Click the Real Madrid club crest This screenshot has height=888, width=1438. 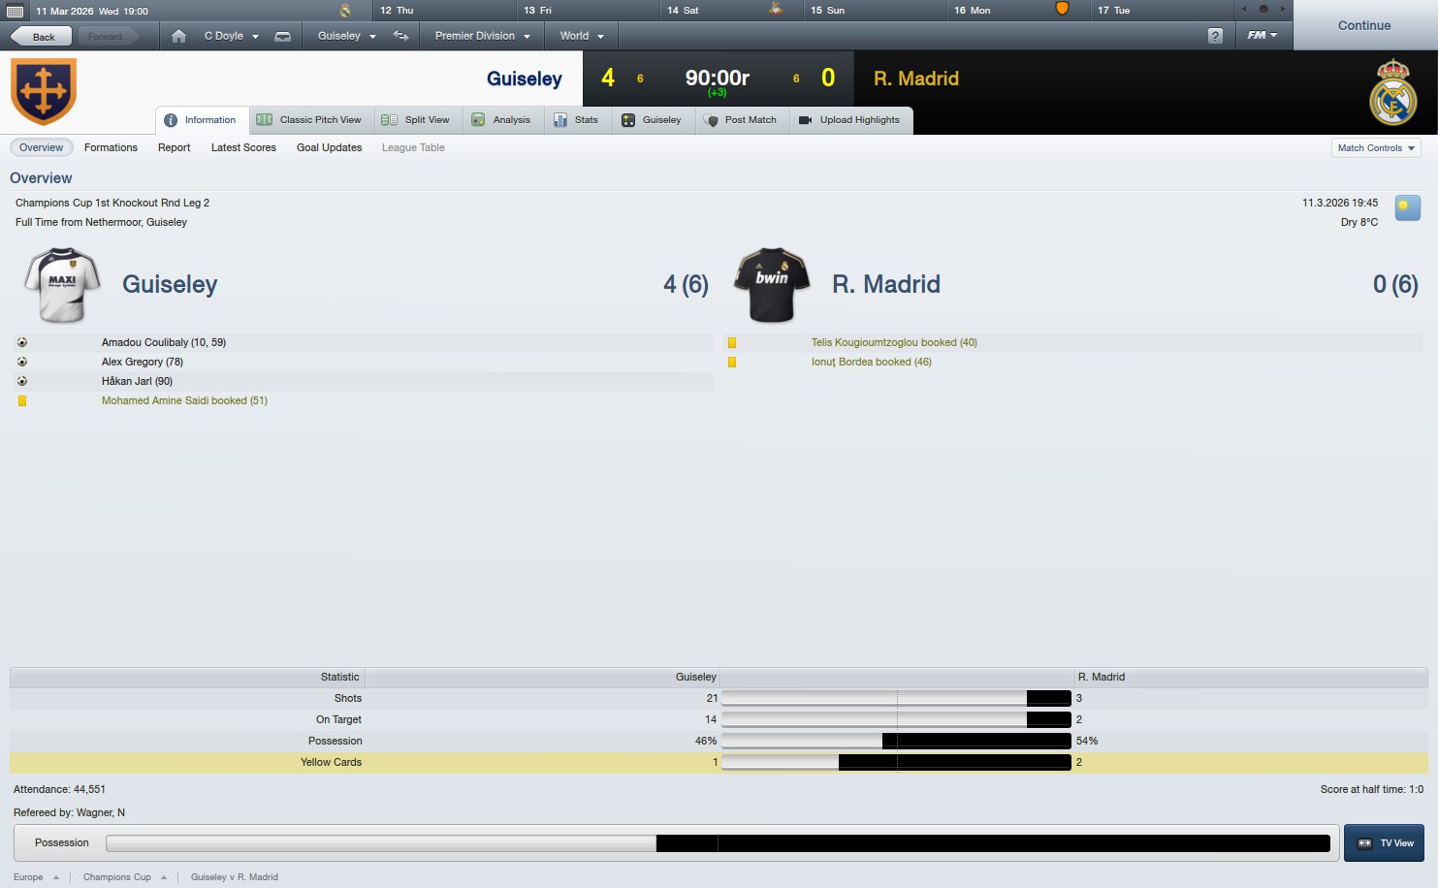1392,92
